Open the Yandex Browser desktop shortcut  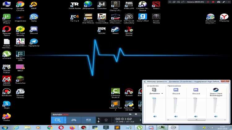coord(224,18)
